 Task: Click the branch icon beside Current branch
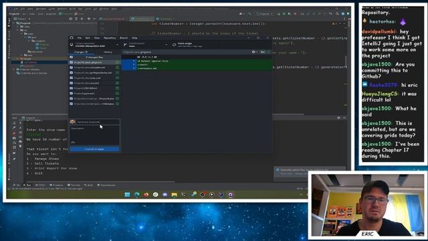point(125,45)
